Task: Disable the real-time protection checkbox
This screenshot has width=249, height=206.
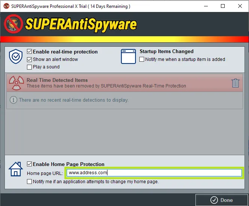Action: pyautogui.click(x=30, y=52)
